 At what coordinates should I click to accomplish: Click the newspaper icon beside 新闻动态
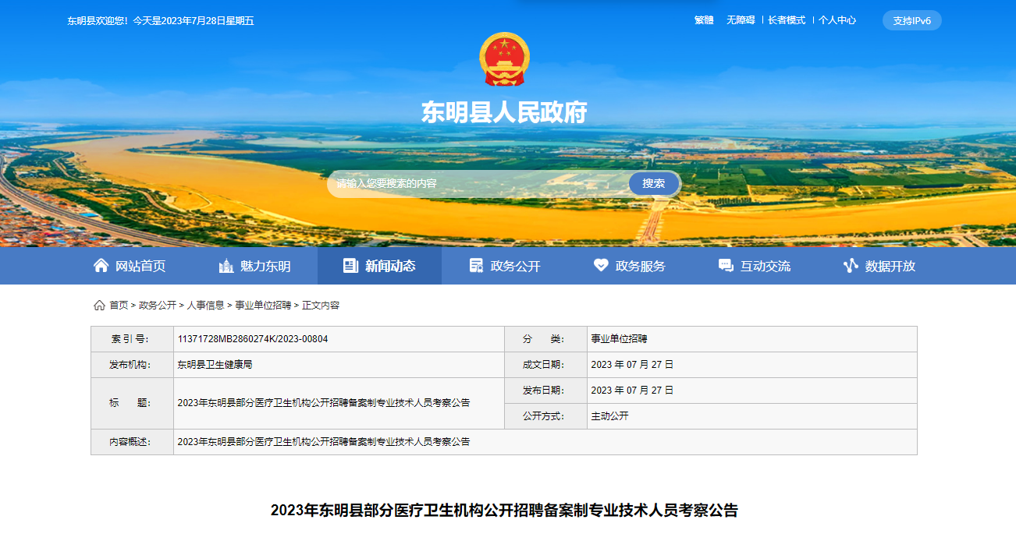pos(350,266)
